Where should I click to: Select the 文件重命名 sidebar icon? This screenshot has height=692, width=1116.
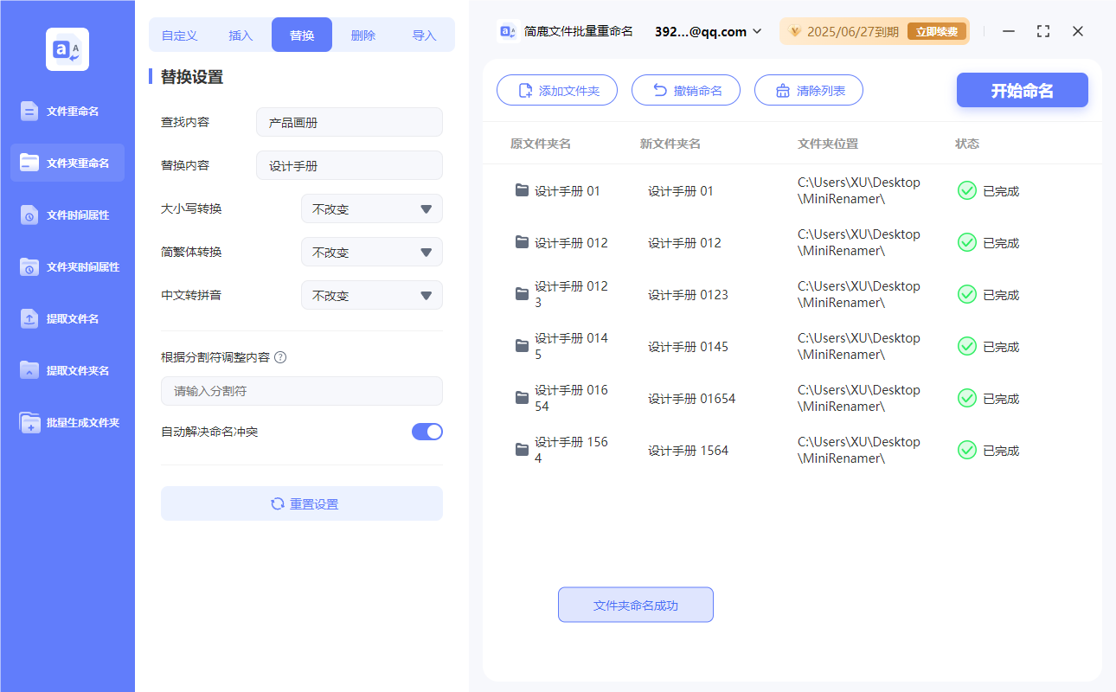[67, 111]
